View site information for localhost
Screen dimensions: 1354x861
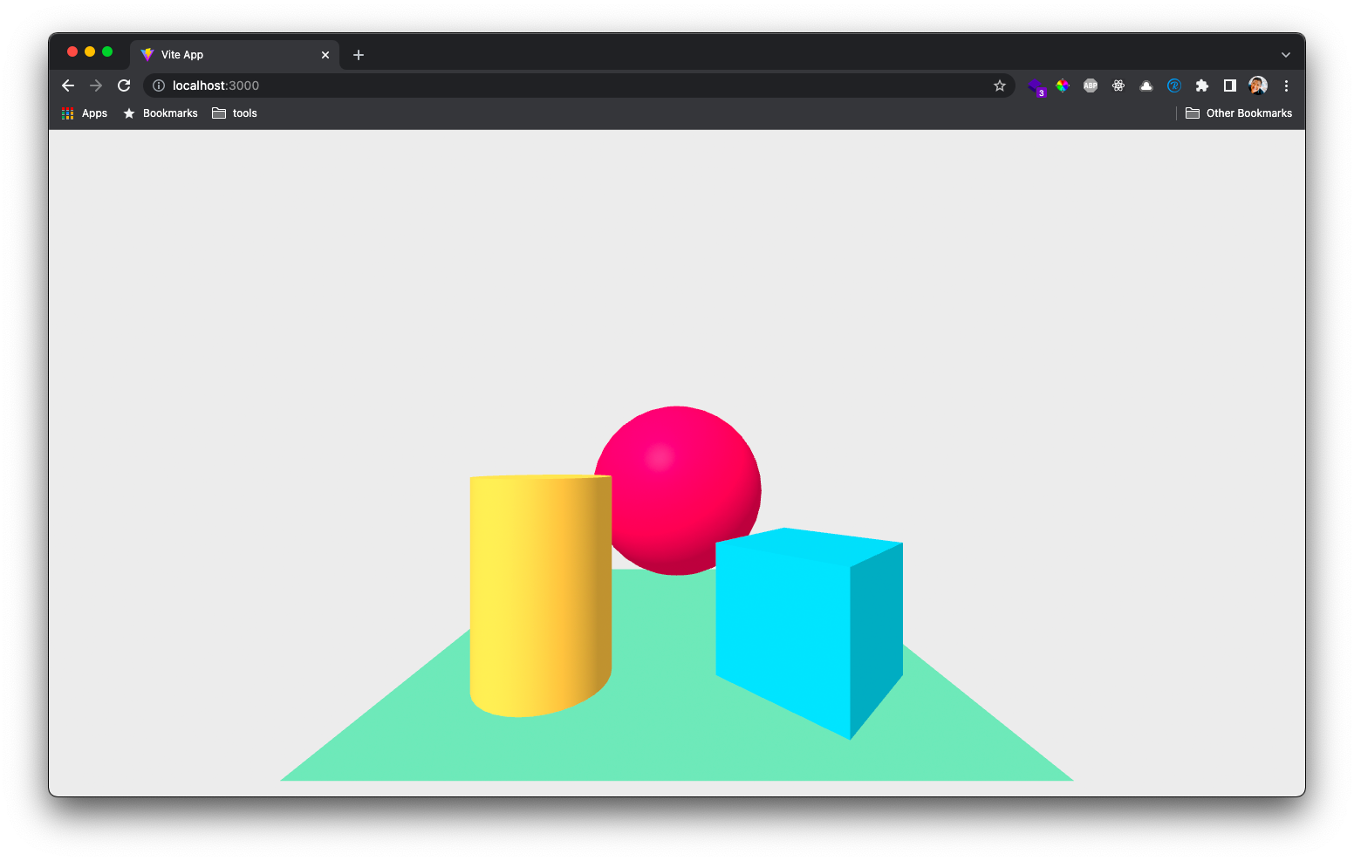coord(159,85)
